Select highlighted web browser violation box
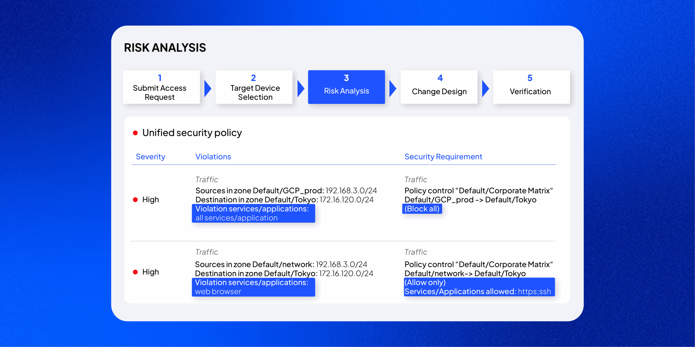The width and height of the screenshot is (695, 347). [x=253, y=287]
